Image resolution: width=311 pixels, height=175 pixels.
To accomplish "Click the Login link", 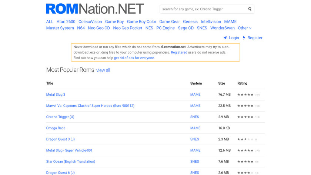I will point(234,38).
